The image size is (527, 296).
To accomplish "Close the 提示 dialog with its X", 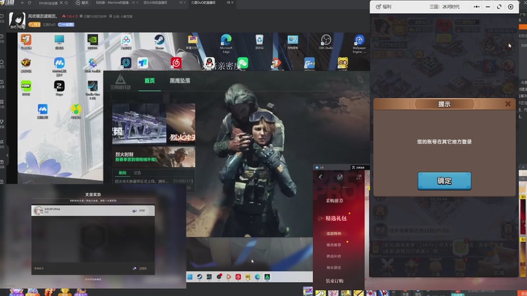I will pyautogui.click(x=508, y=104).
